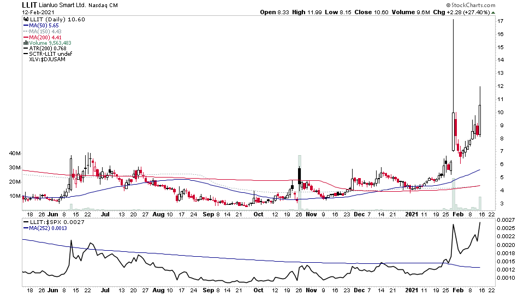
Task: Select the ATR(200) 0.768 legend entry
Action: [x=48, y=48]
